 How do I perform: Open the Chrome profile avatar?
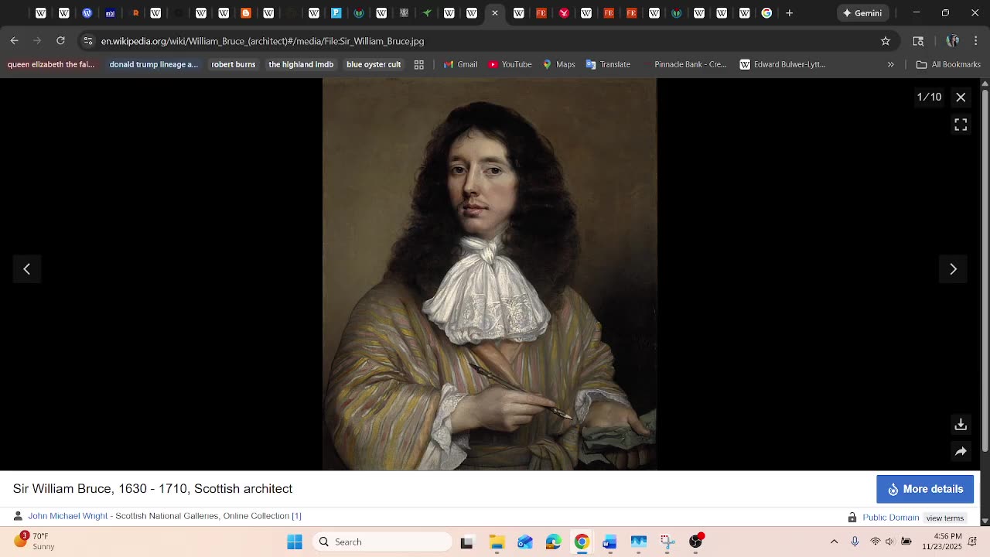pyautogui.click(x=953, y=41)
